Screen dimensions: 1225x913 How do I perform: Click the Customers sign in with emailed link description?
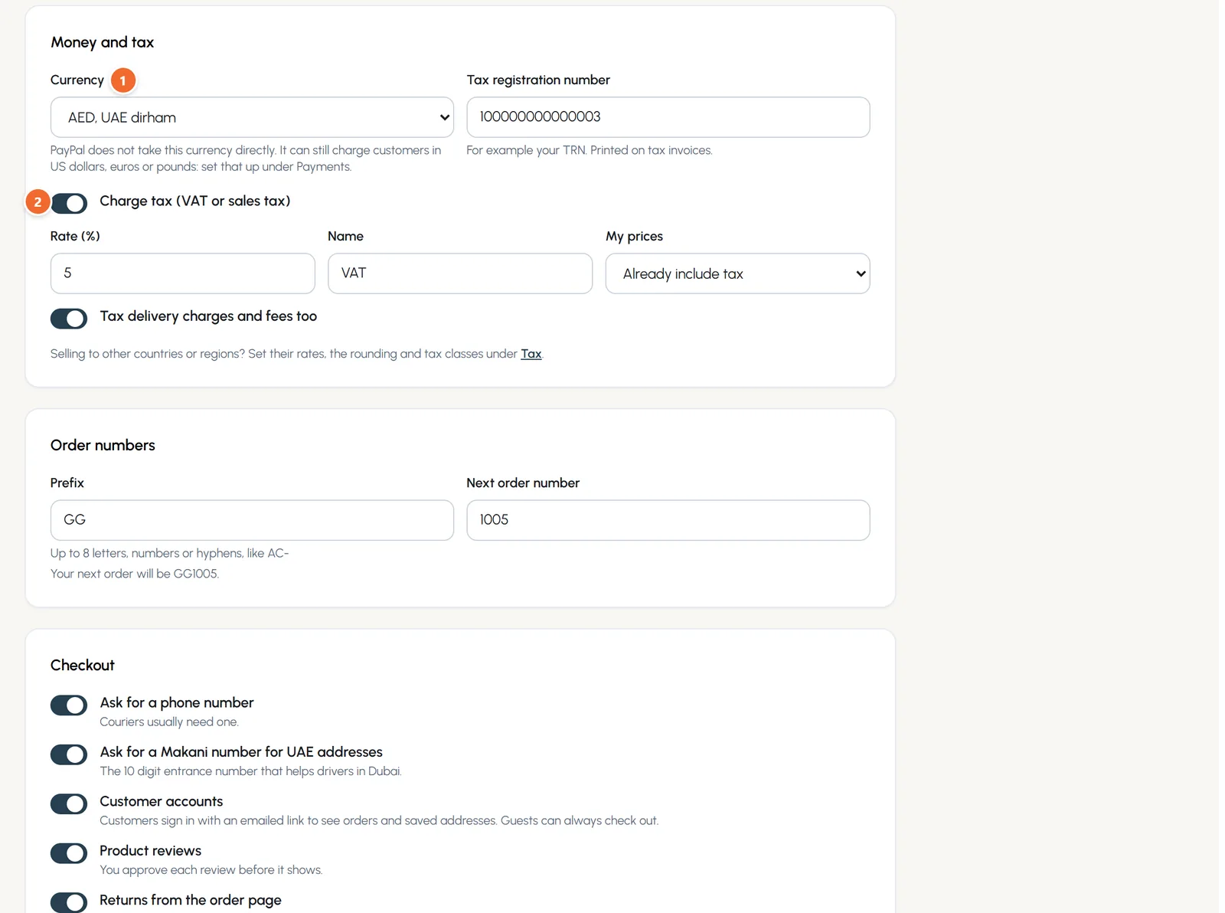point(379,820)
